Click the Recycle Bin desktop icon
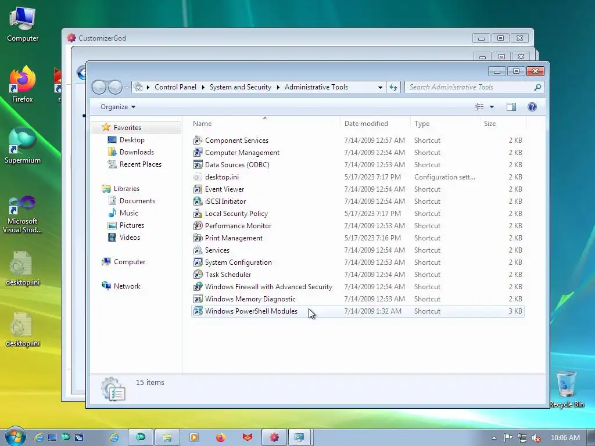Viewport: 595px width, 446px height. (567, 389)
